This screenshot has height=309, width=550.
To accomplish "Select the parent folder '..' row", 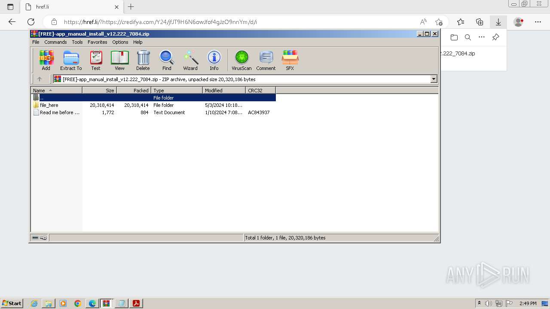I will [153, 98].
